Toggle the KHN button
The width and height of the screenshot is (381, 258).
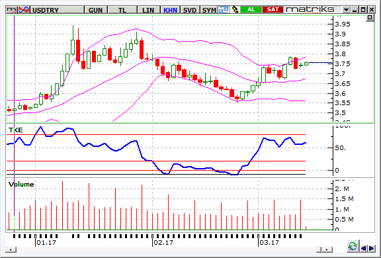(x=170, y=10)
